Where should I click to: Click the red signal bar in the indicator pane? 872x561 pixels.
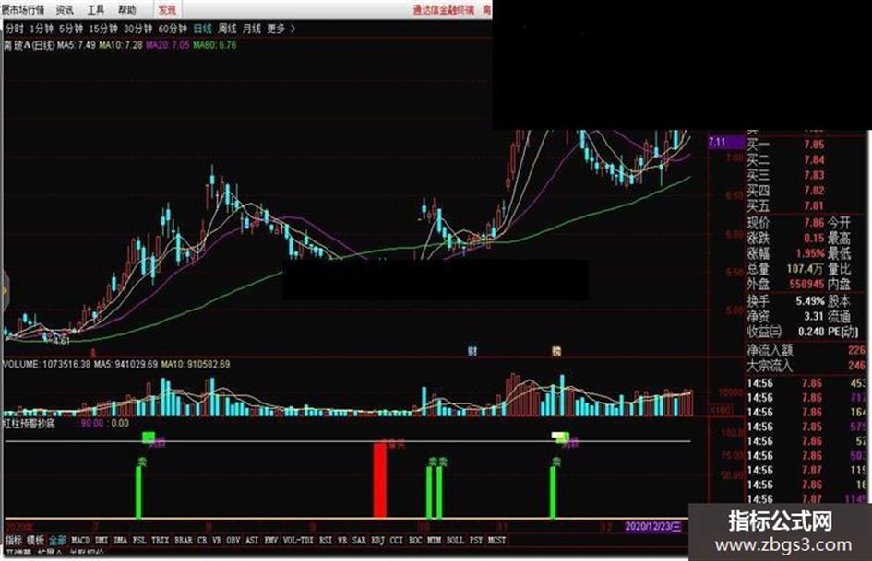380,481
